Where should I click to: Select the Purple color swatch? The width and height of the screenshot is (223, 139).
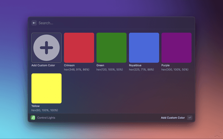[x=176, y=48]
